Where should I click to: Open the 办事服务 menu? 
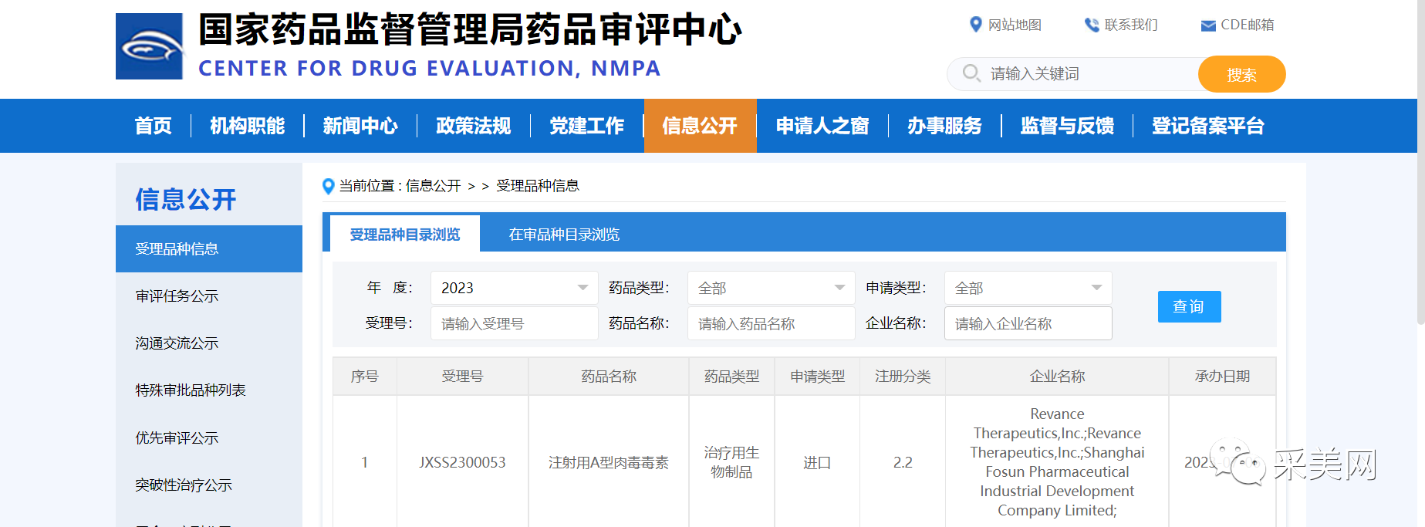(x=944, y=126)
